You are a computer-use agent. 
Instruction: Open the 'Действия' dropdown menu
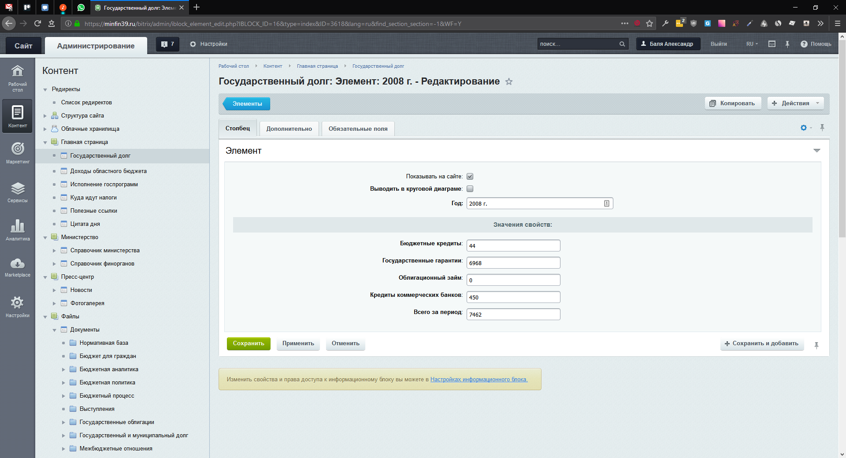(795, 103)
